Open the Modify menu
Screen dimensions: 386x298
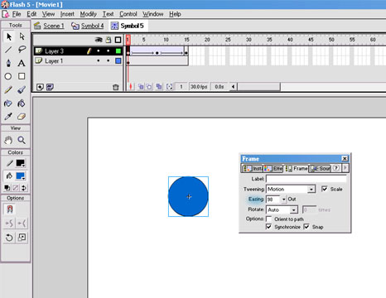(89, 14)
